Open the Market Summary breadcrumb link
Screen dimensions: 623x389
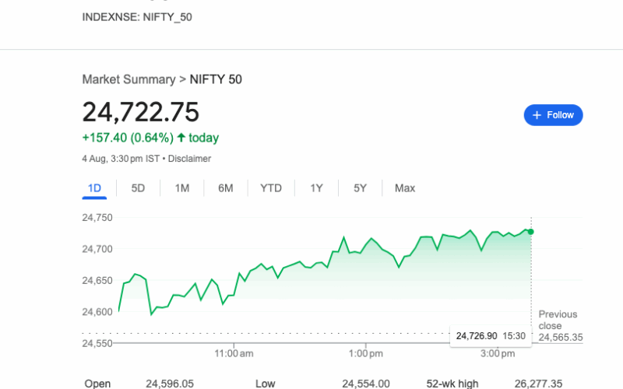pos(128,79)
